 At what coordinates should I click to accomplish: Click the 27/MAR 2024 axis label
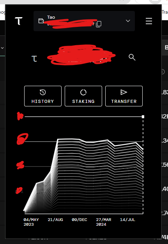pos(104,222)
